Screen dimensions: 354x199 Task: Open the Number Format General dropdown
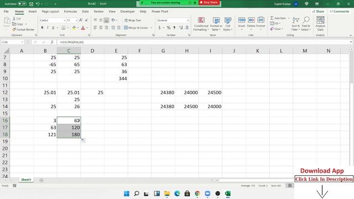click(188, 20)
